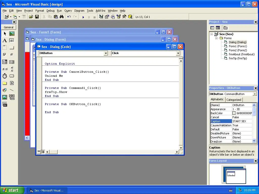This screenshot has width=259, height=194.
Task: Switch to the Categorized properties tab
Action: pos(234,100)
